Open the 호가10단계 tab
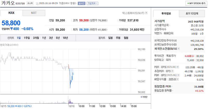Screen dimensions: 208x109 (x=192, y=13)
